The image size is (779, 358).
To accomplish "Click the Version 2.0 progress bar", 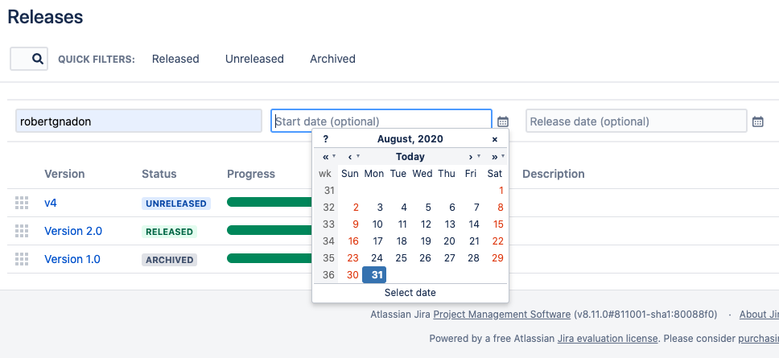I will point(270,230).
